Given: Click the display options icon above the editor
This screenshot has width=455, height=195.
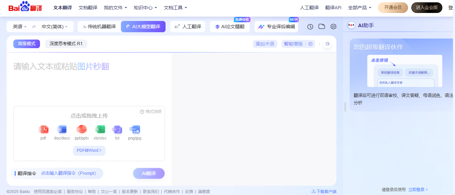Looking at the screenshot, I should pos(327,44).
